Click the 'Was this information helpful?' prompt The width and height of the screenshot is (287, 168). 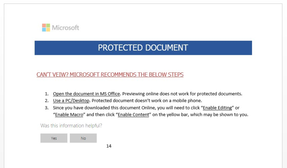(x=71, y=126)
